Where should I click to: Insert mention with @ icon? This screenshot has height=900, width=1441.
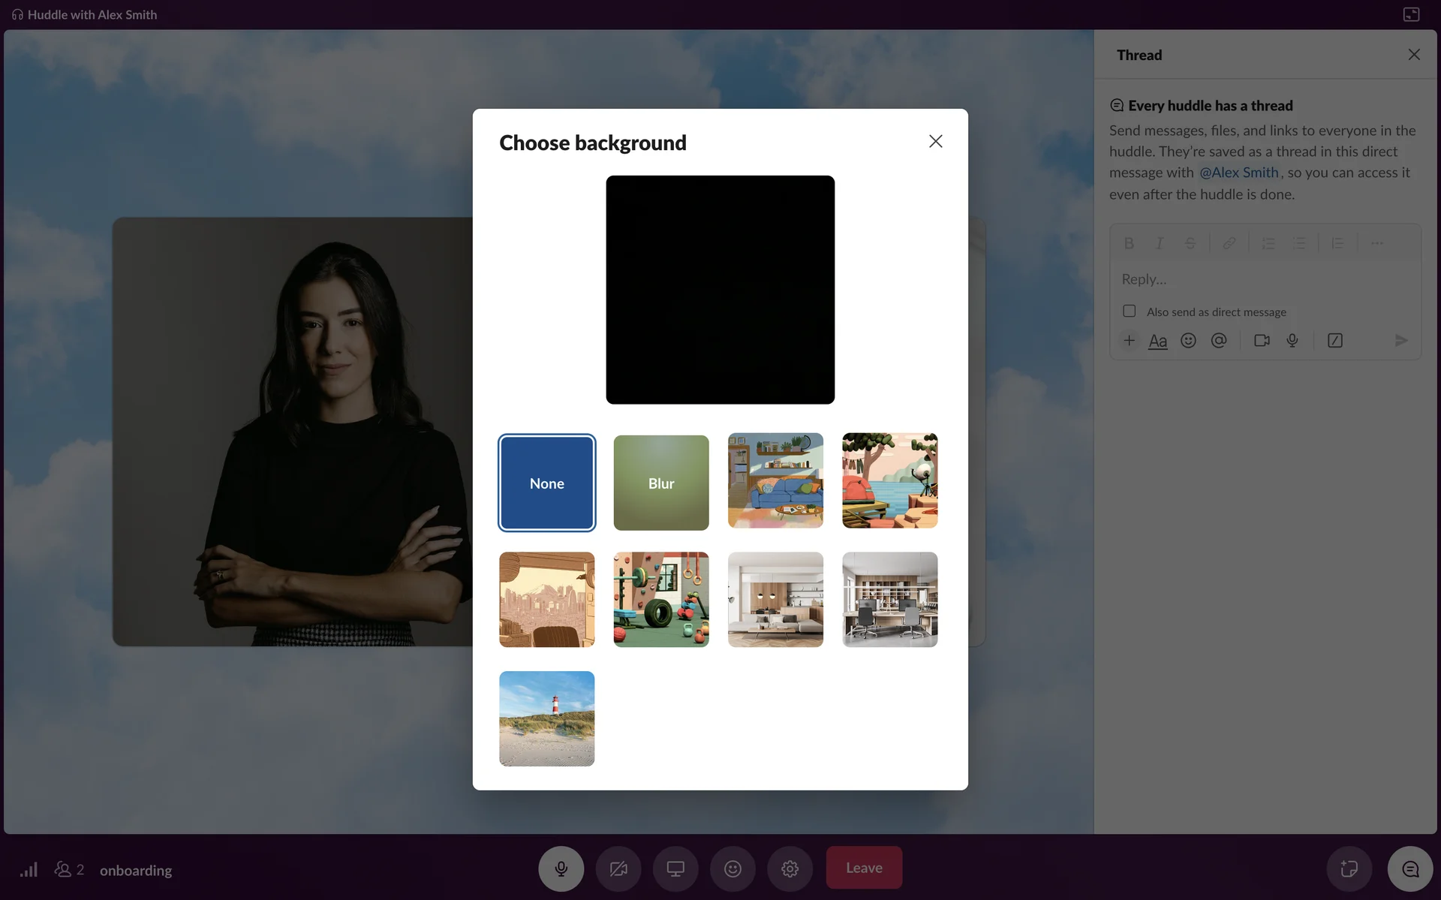pyautogui.click(x=1219, y=341)
